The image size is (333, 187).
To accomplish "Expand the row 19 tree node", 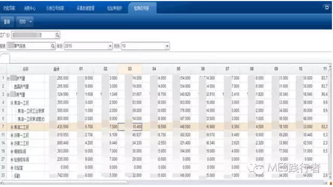I will (x=12, y=151).
